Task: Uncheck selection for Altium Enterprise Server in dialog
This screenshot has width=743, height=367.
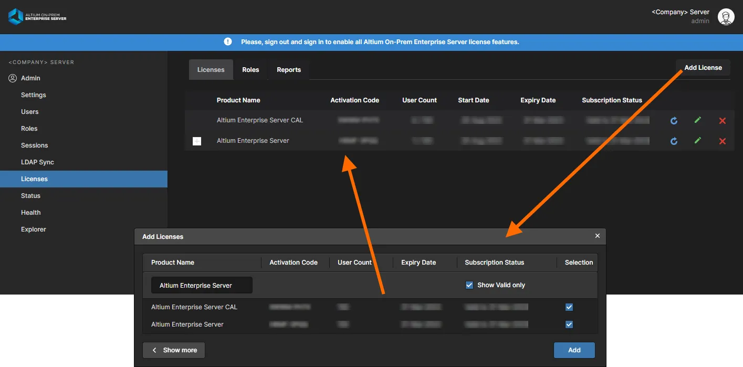Action: coord(569,324)
